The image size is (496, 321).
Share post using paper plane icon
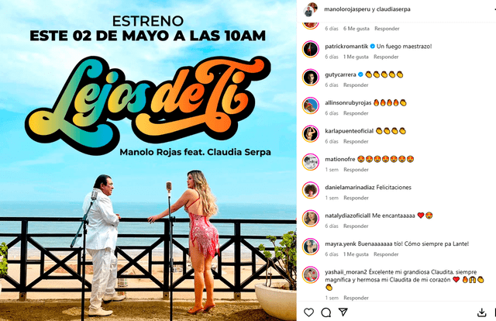point(343,312)
